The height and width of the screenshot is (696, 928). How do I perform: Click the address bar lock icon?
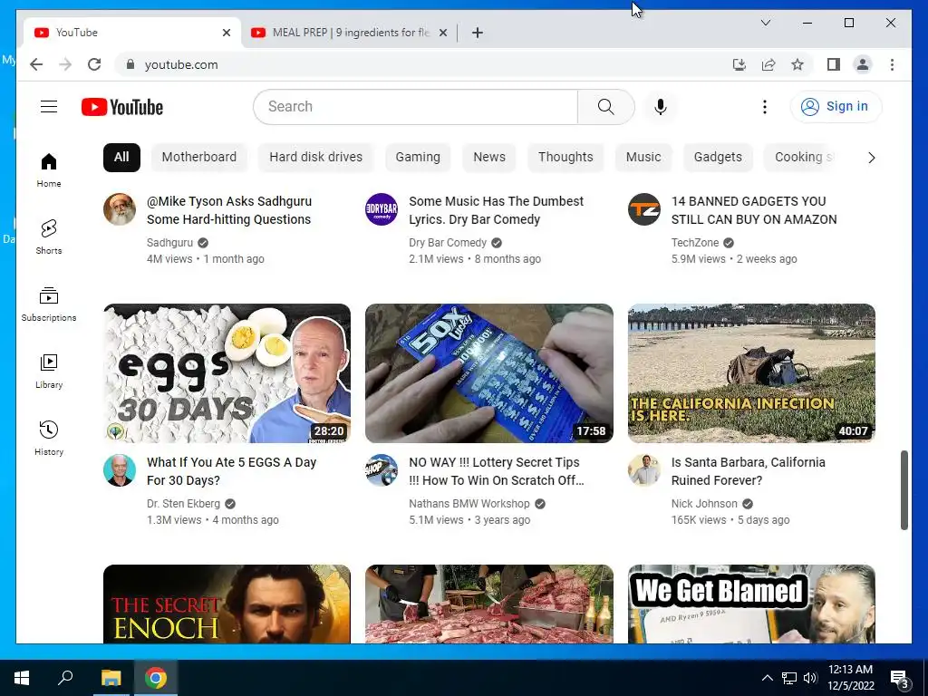click(130, 64)
